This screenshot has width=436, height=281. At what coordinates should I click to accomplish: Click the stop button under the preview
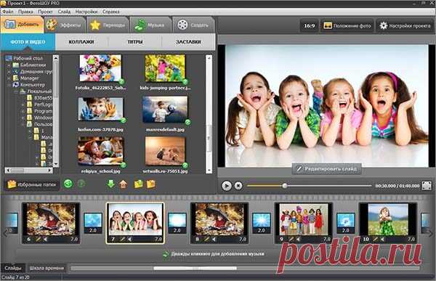(x=238, y=186)
